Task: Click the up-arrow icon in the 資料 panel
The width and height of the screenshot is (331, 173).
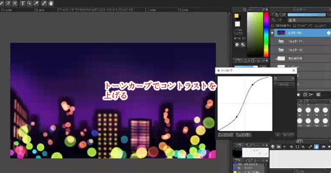Action: pyautogui.click(x=272, y=147)
